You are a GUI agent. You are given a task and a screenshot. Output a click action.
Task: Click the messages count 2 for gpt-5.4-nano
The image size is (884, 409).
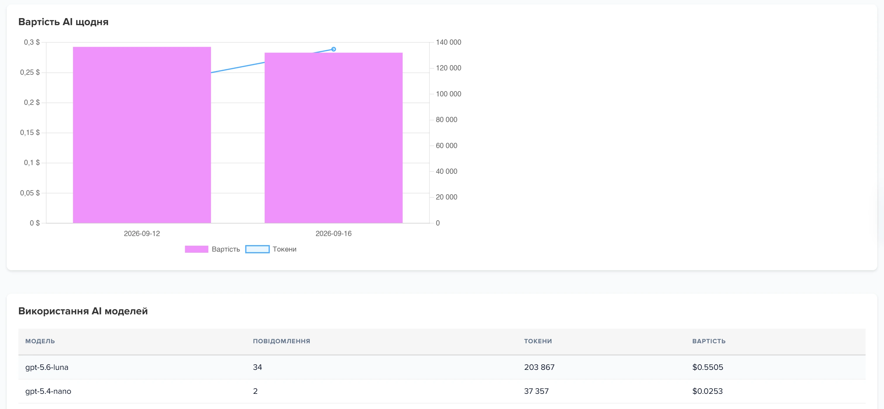coord(255,391)
